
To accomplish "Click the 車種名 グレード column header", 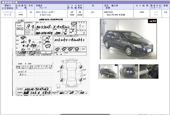I will point(51,7).
